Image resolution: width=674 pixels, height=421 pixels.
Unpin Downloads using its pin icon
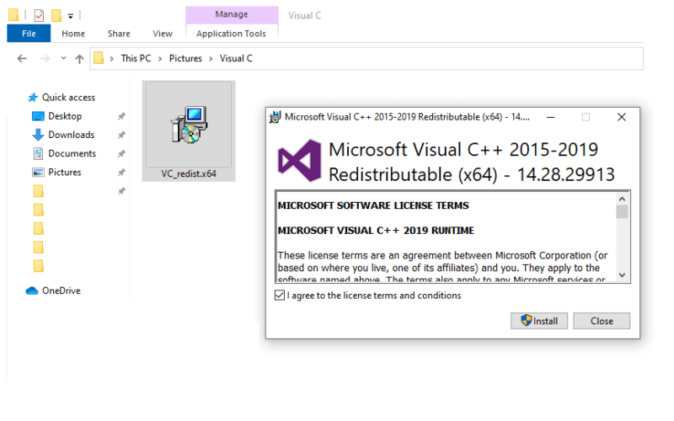(x=121, y=135)
